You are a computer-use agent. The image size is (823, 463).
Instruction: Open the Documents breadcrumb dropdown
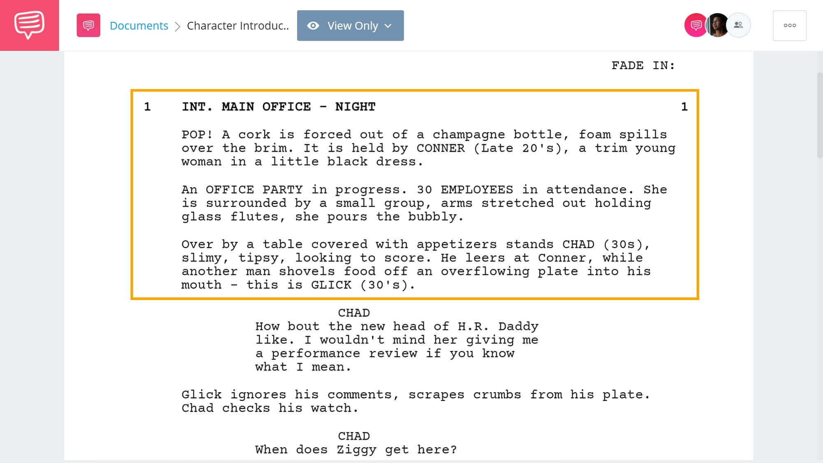click(x=139, y=26)
